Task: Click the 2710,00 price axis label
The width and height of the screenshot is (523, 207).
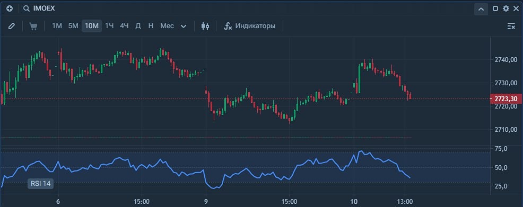Action: [505, 130]
